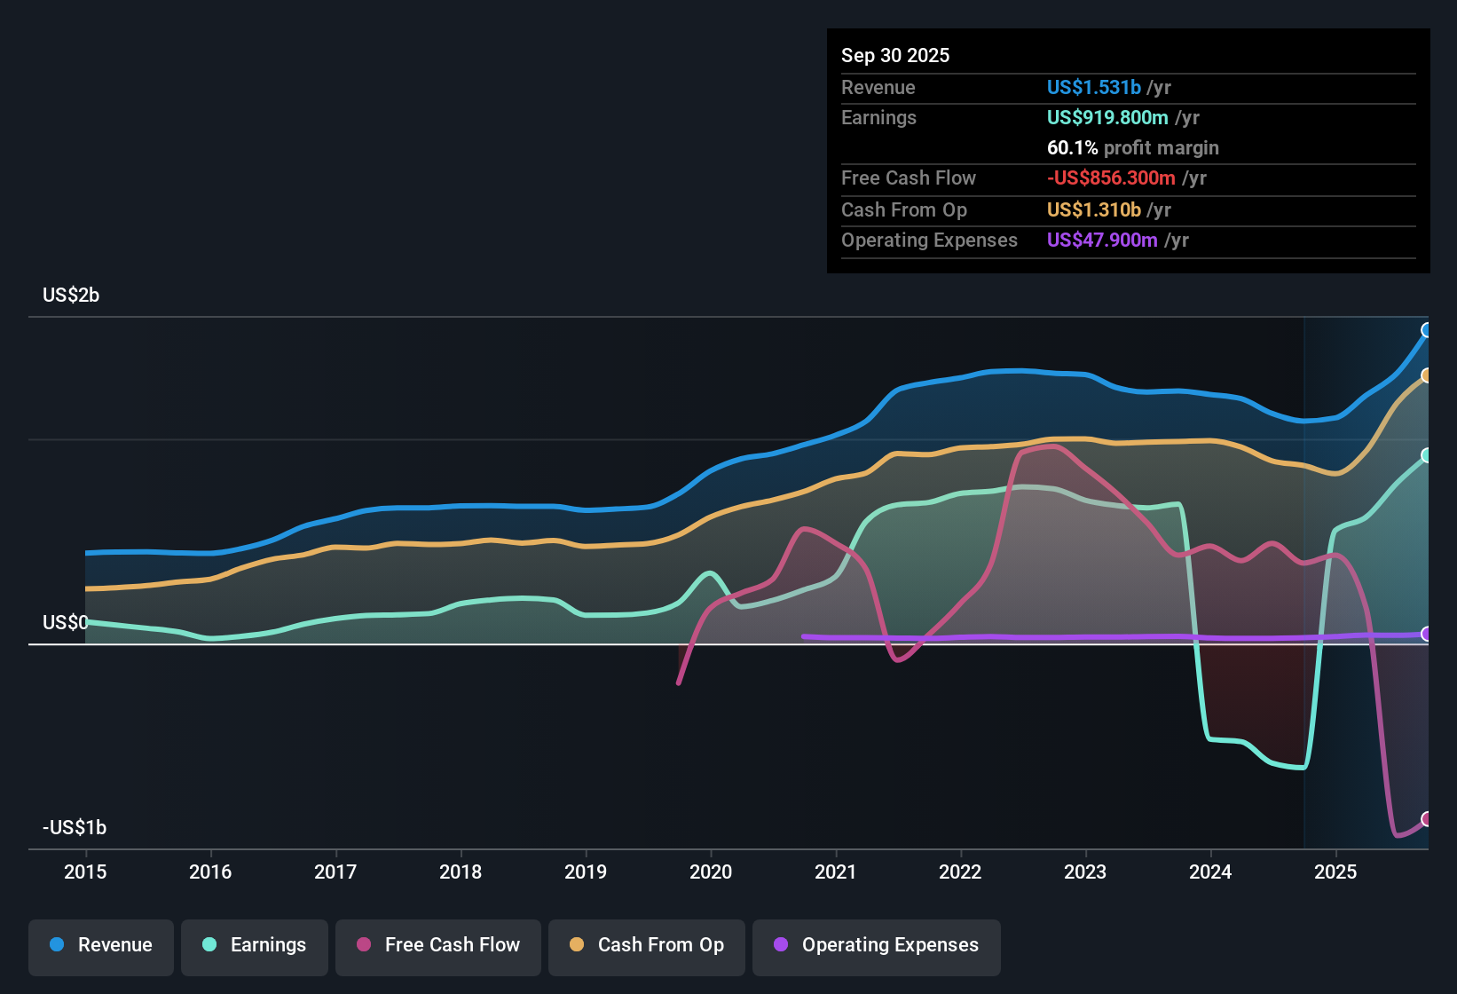The image size is (1457, 994).
Task: Click the purple Operating Expenses endpoint marker
Action: [x=1427, y=634]
